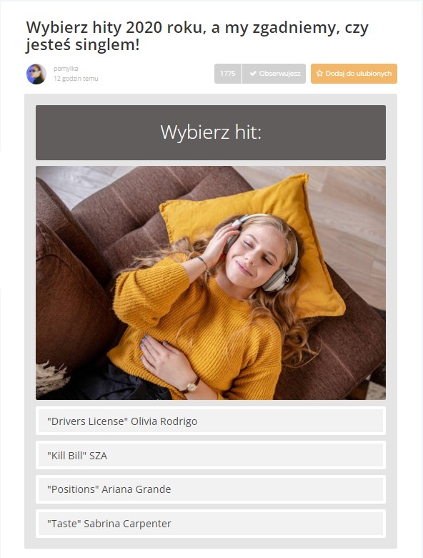Click the quiz title heading

click(197, 36)
